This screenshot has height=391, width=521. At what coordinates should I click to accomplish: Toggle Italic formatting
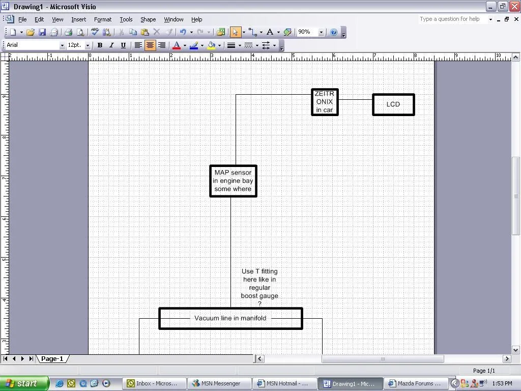pos(111,45)
